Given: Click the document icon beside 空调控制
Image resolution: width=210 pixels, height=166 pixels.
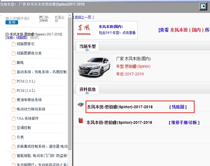Looking at the screenshot, I should (x=13, y=128).
